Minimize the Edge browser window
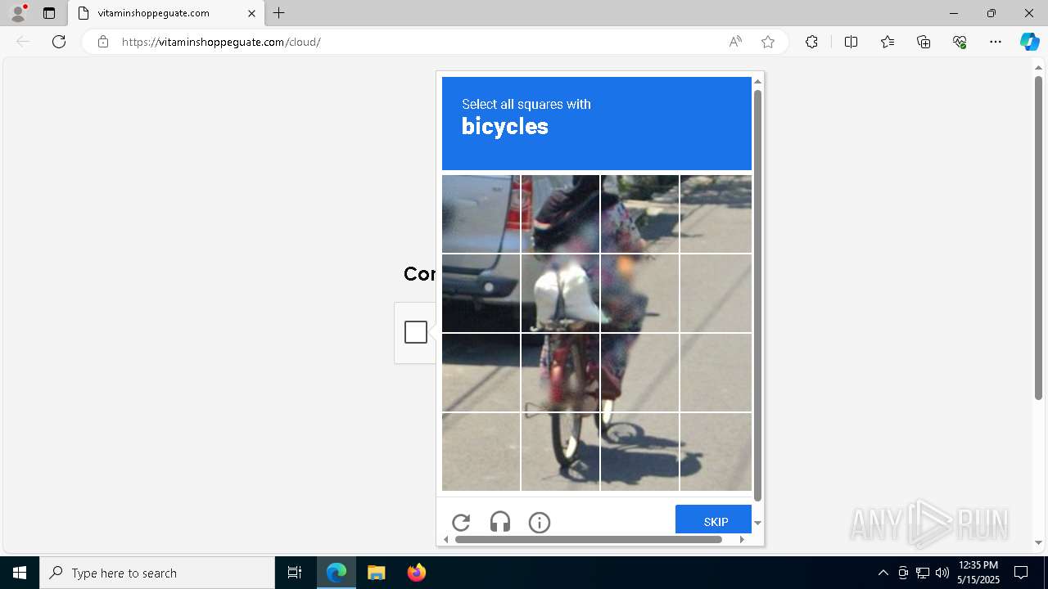Screen dimensions: 1048x589 point(953,13)
